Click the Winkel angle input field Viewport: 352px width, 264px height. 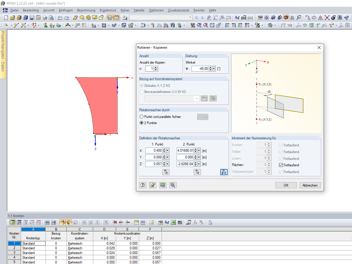(200, 69)
